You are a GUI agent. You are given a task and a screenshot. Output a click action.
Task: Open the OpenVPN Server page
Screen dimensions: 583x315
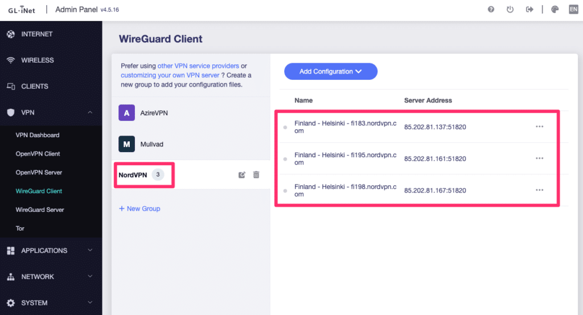[39, 172]
